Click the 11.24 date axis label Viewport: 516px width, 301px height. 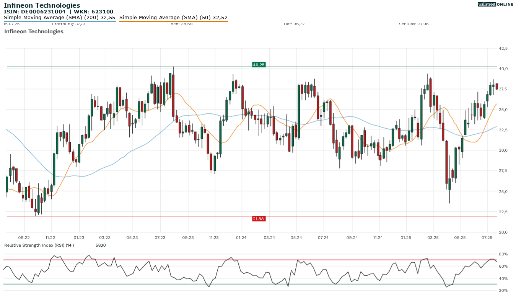[378, 238]
